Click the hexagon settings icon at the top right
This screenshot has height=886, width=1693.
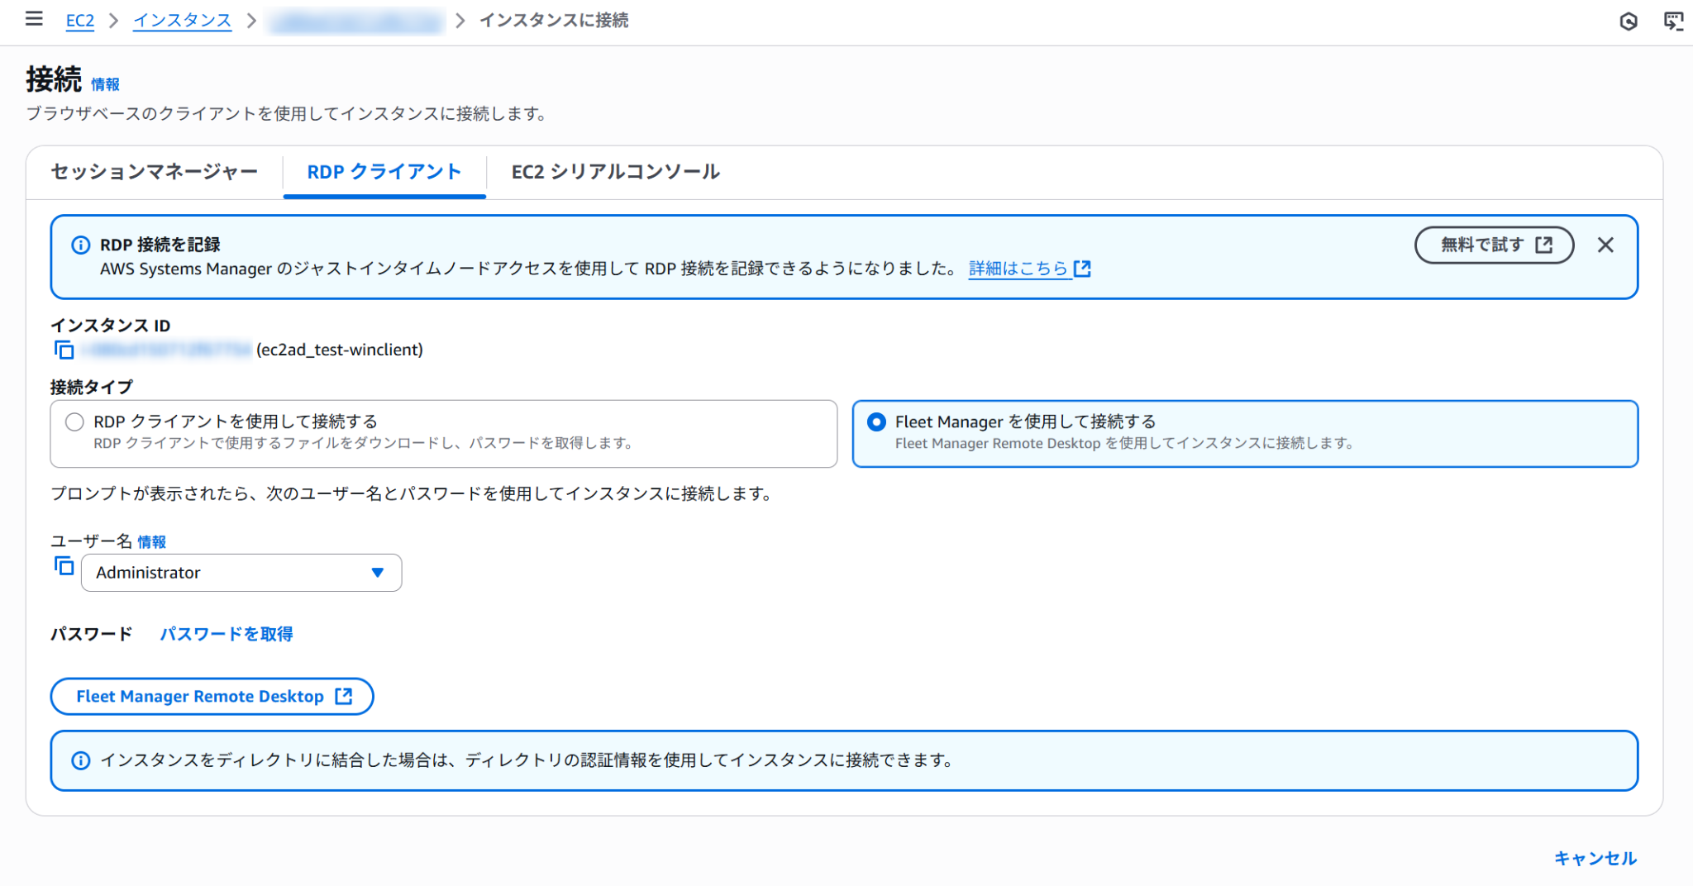(1628, 21)
